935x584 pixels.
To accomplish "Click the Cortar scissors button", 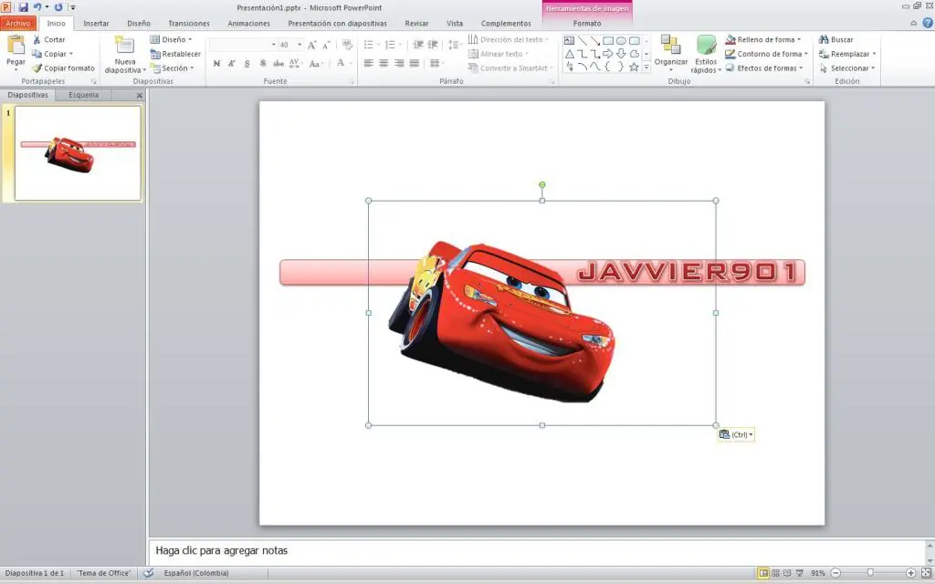I will 49,39.
